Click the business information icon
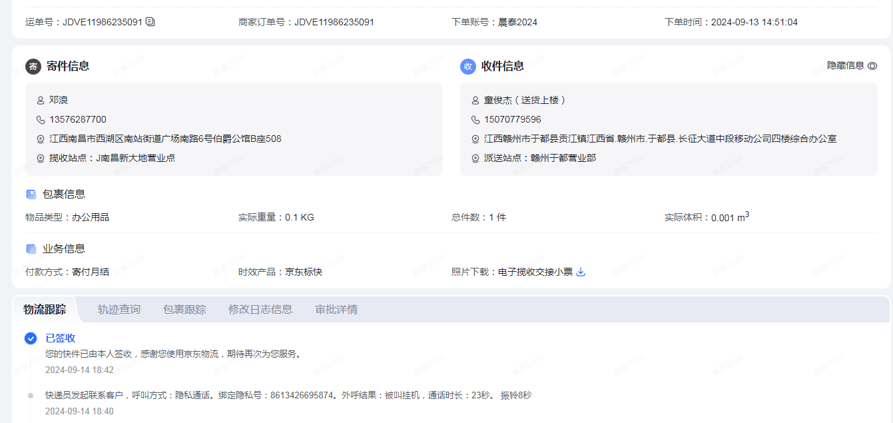Viewport: 893px width, 423px height. [31, 249]
